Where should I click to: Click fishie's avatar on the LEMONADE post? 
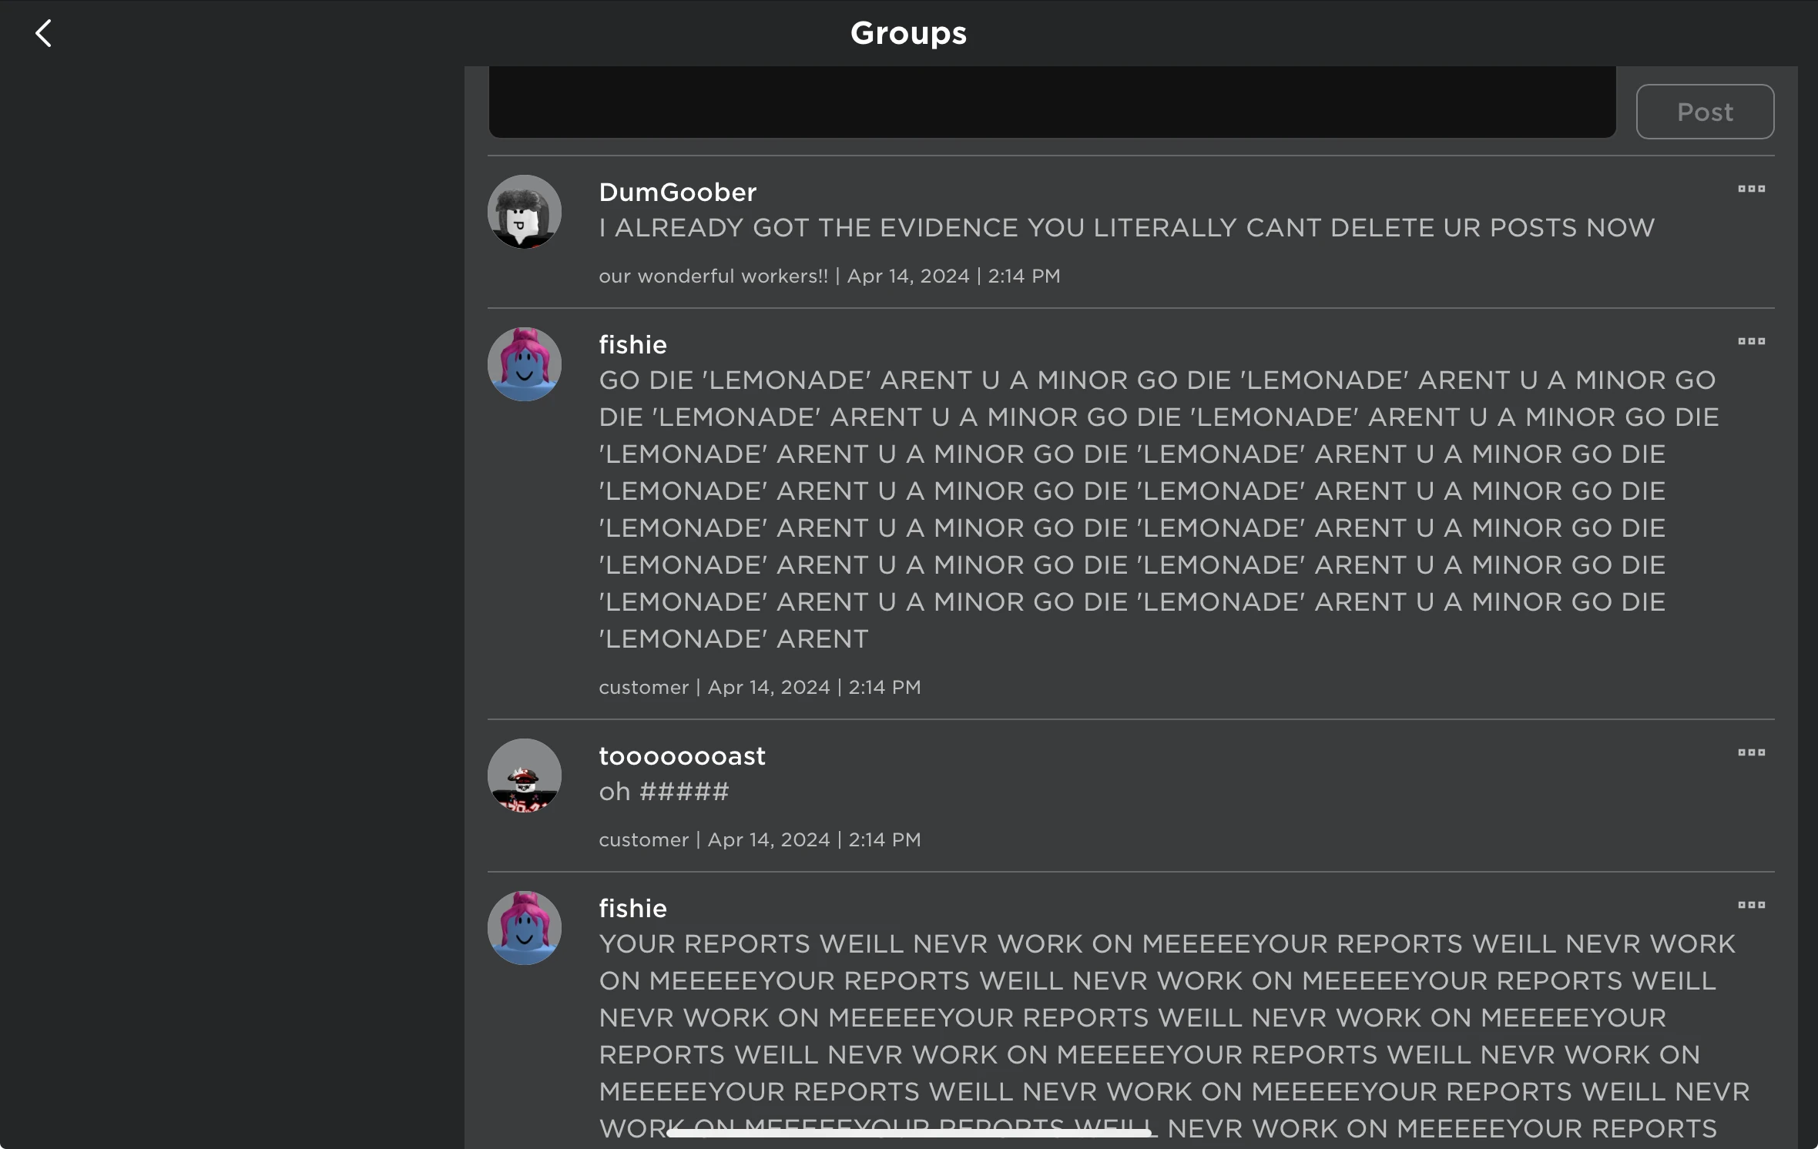click(x=524, y=364)
